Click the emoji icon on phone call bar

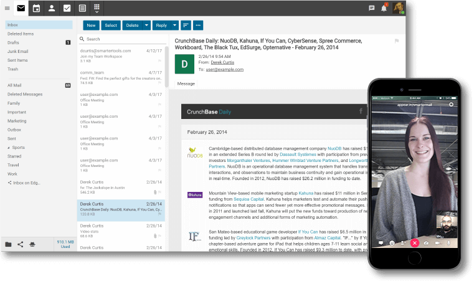tap(392, 243)
